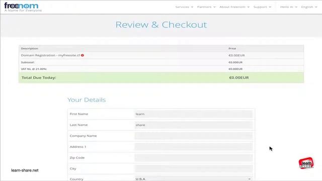This screenshot has width=322, height=181.
Task: Open the Services menu
Action: (184, 7)
